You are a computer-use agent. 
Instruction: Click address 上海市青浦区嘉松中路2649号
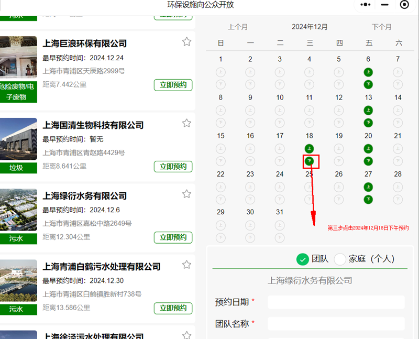(87, 224)
